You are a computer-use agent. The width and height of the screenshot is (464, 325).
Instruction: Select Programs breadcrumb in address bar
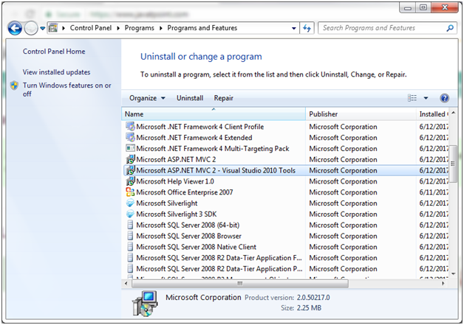click(x=140, y=28)
